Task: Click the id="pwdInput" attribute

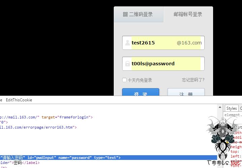Action: click(x=42, y=158)
